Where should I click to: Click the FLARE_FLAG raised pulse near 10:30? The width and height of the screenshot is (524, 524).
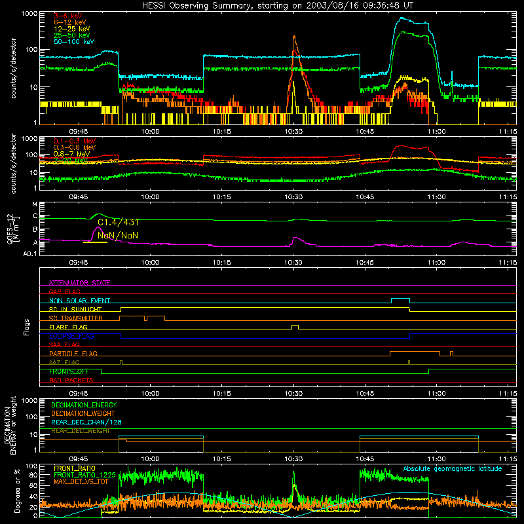pyautogui.click(x=295, y=327)
